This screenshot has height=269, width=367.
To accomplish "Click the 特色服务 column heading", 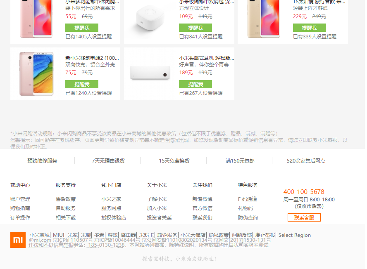I will pos(248,185).
